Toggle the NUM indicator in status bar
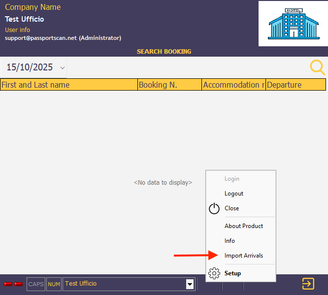This screenshot has height=295, width=328. coord(54,284)
